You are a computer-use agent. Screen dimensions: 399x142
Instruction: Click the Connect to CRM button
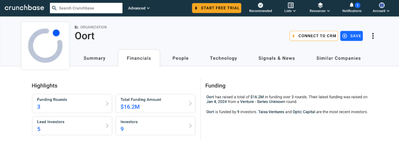[x=314, y=36]
